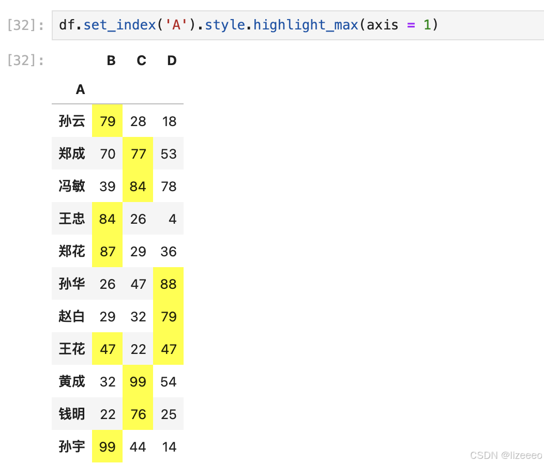Select column header C

141,60
